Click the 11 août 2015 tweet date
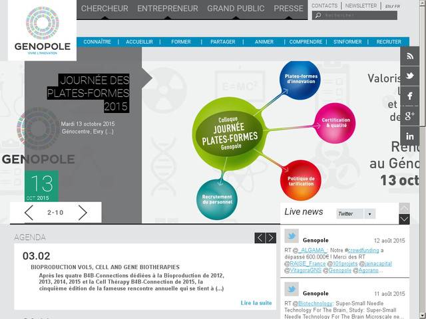The width and height of the screenshot is (426, 319). (389, 294)
